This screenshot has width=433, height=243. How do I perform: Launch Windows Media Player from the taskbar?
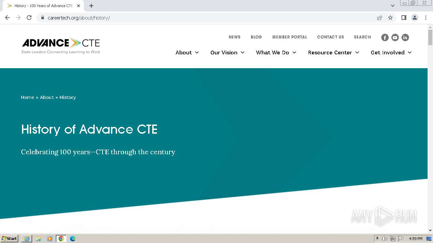pyautogui.click(x=50, y=239)
